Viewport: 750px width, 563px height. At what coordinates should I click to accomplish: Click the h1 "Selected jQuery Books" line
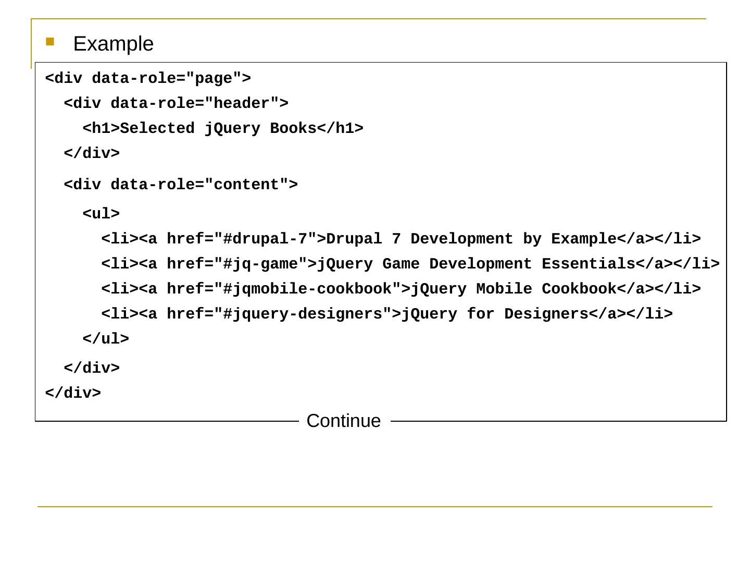point(222,129)
